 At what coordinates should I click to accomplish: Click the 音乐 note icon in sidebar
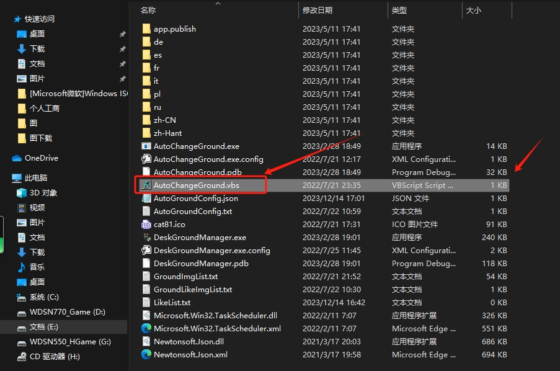22,267
